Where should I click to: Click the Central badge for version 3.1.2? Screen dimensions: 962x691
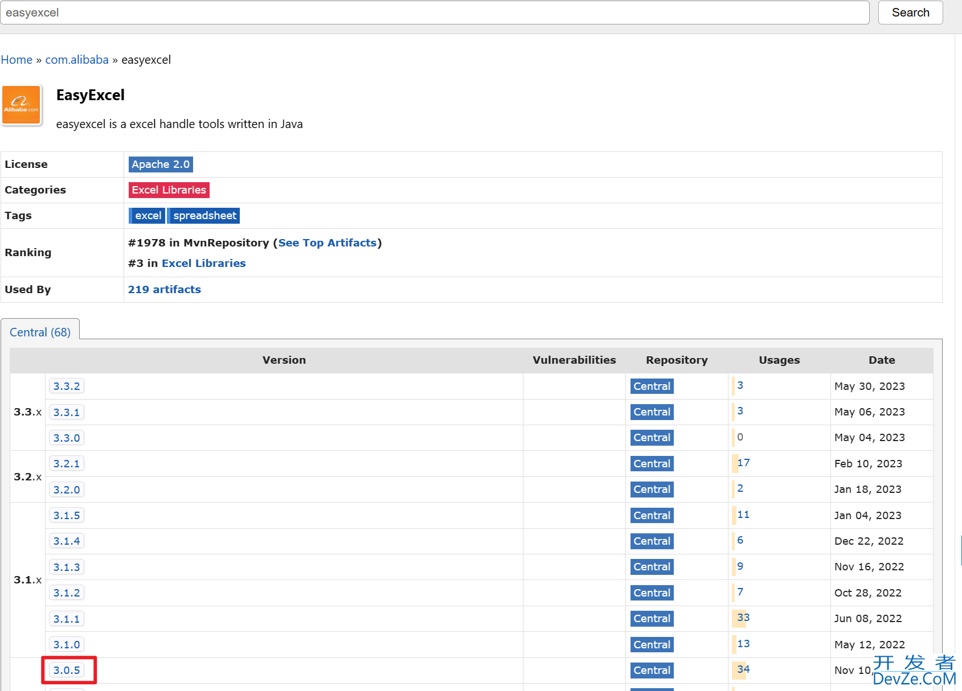(x=652, y=593)
